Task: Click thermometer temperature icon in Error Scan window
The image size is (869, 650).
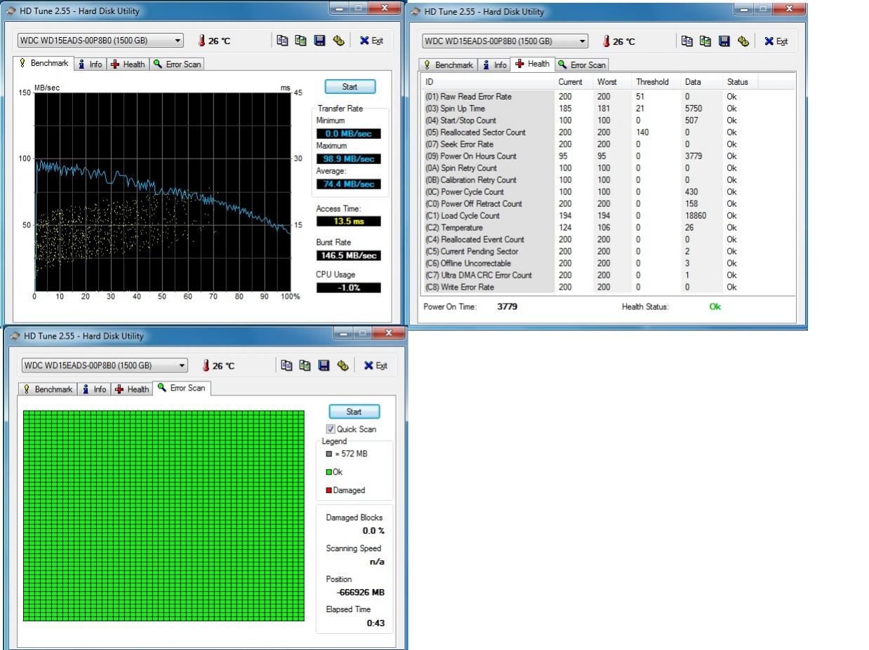Action: click(206, 365)
